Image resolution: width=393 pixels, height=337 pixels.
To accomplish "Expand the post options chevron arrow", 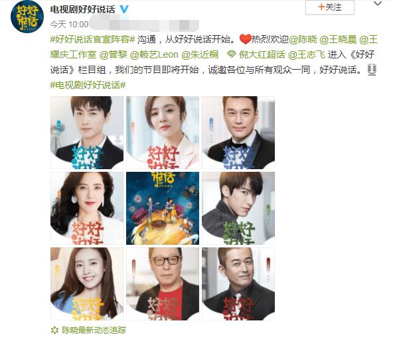I will (378, 3).
